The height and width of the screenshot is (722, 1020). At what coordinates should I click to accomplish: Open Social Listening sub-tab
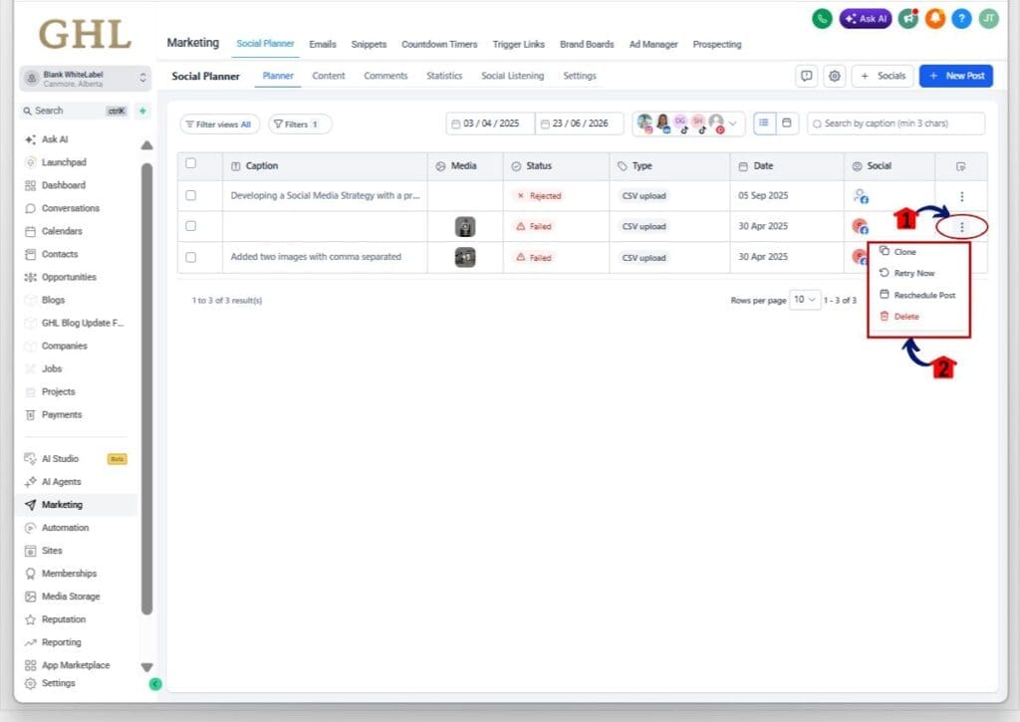pyautogui.click(x=513, y=76)
